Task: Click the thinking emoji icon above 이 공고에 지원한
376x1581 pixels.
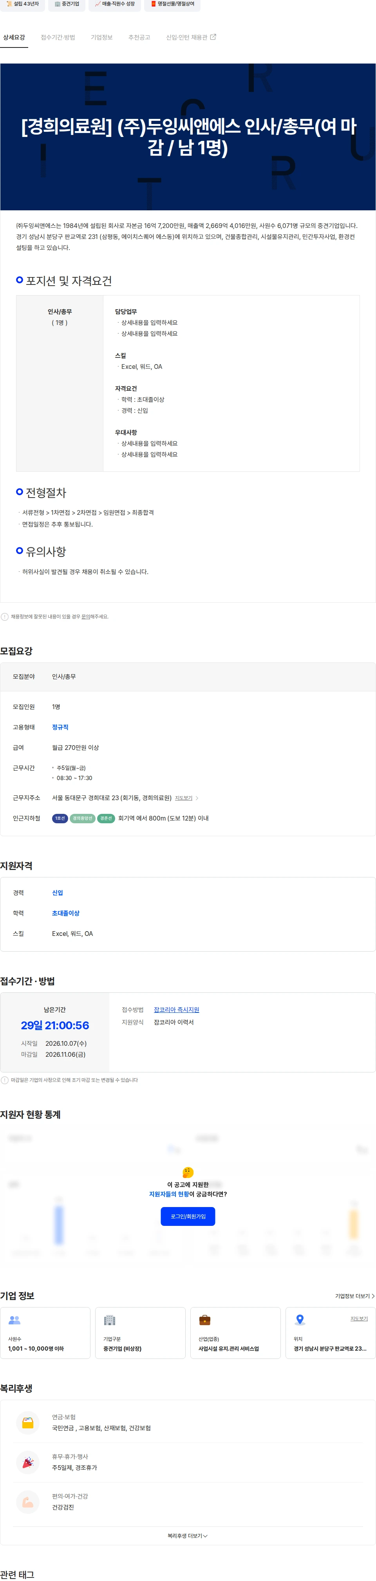Action: click(188, 1172)
